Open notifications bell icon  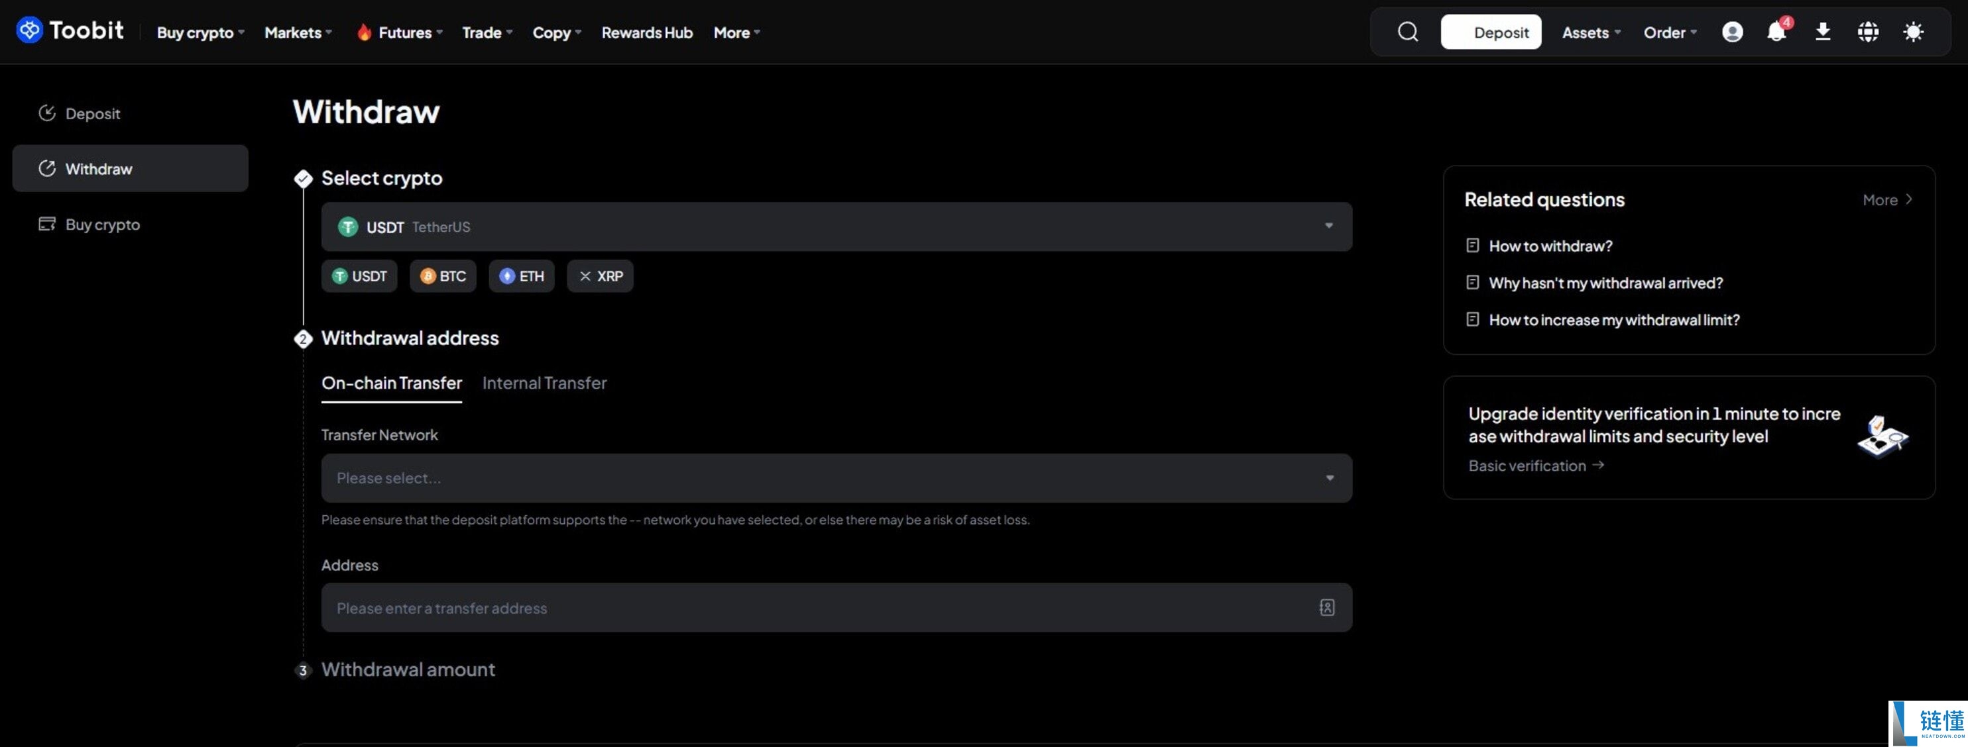1777,31
